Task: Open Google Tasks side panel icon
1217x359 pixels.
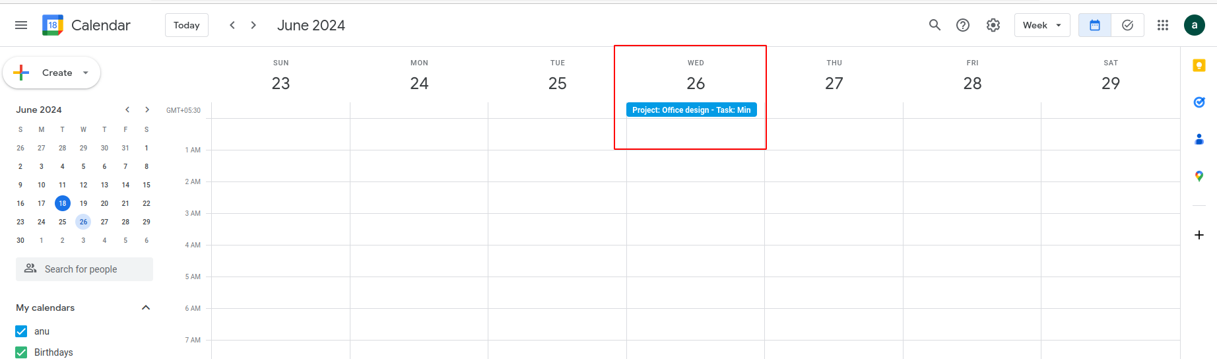Action: pyautogui.click(x=1199, y=102)
